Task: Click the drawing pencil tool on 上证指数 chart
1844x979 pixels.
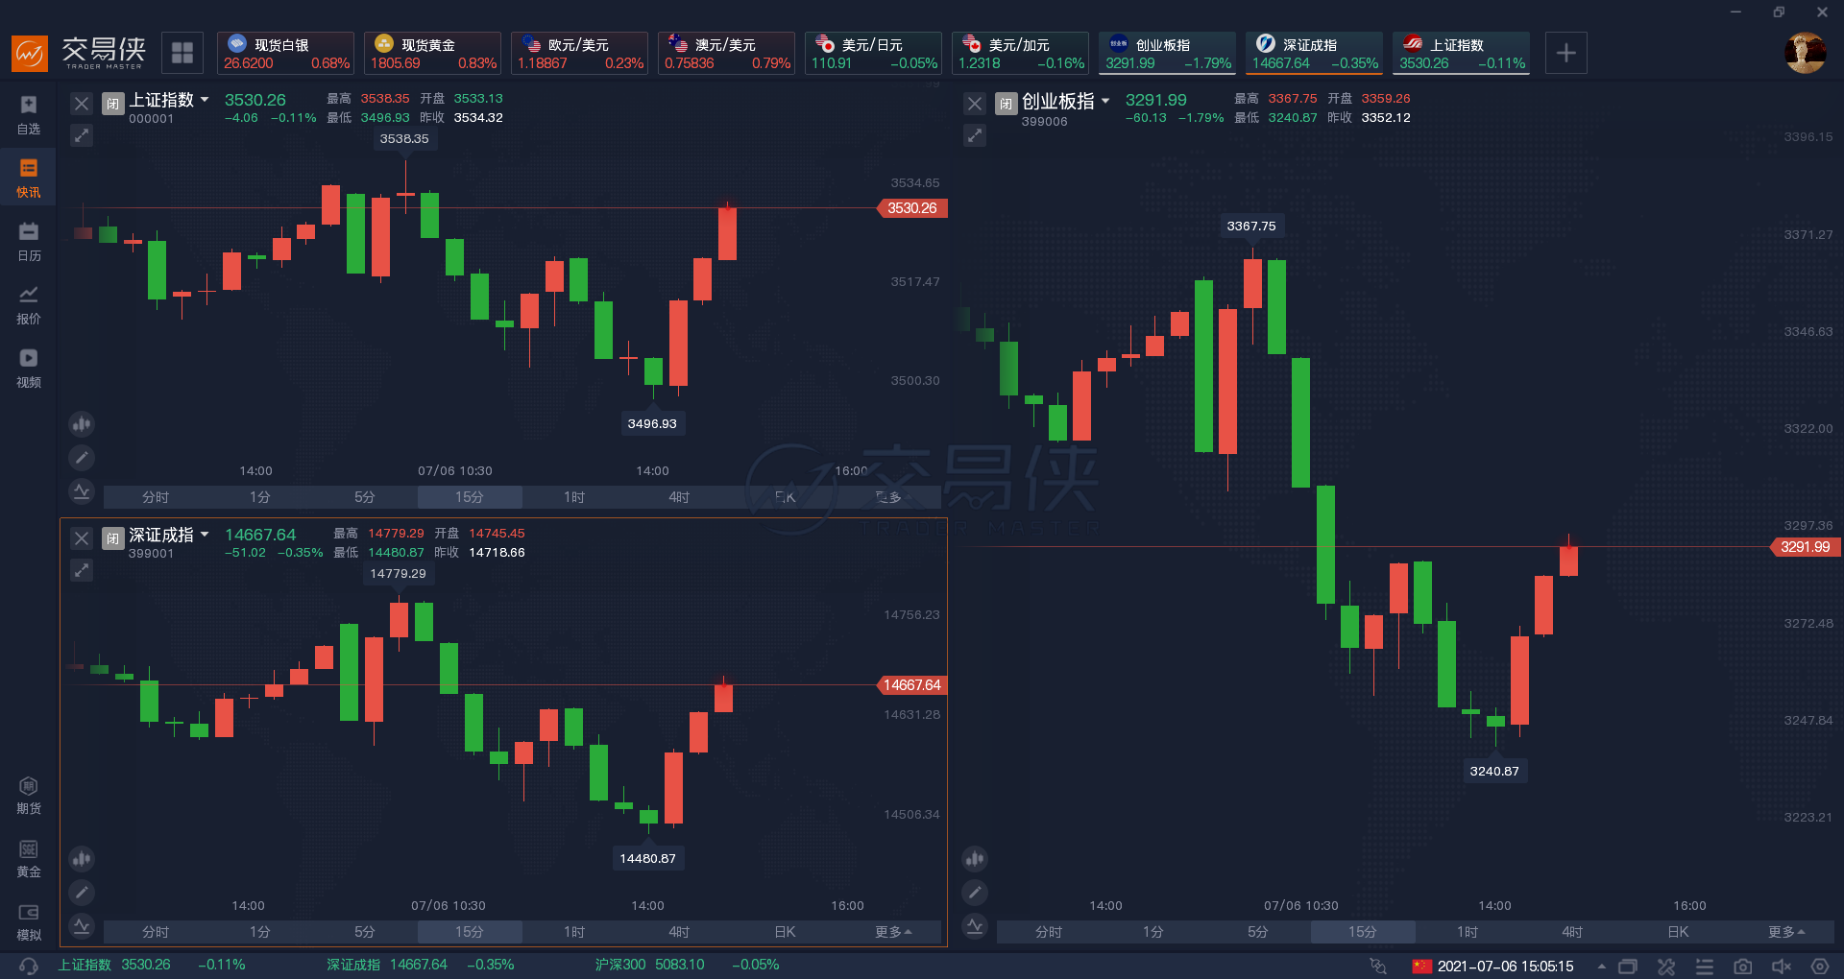Action: coord(82,458)
